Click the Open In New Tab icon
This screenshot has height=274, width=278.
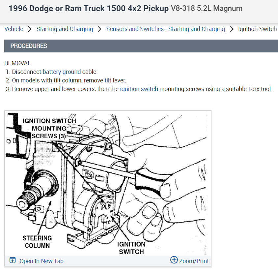pos(13,260)
